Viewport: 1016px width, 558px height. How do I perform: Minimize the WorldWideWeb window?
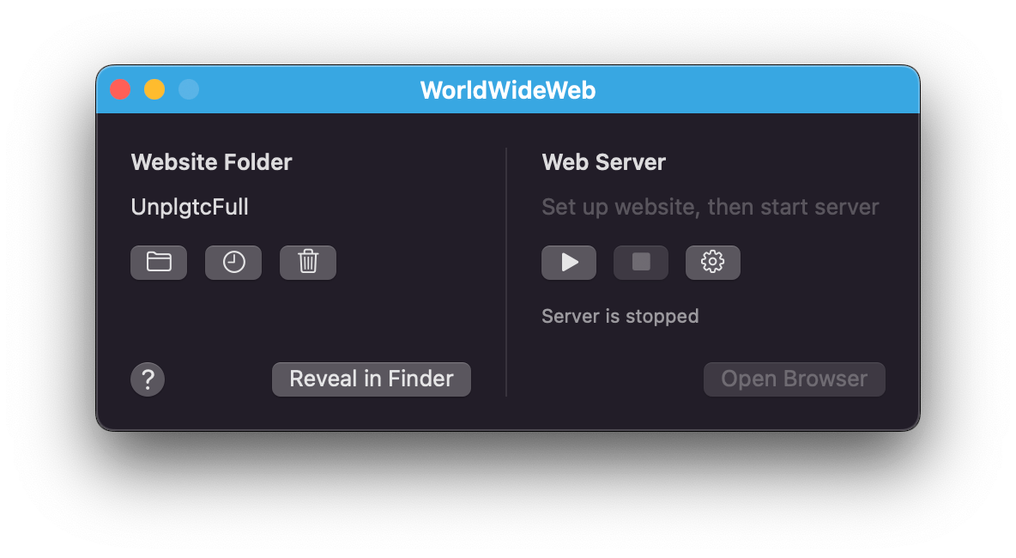click(x=154, y=89)
